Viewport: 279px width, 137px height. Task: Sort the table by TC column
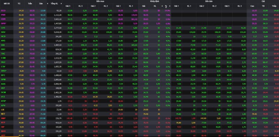(19, 3)
